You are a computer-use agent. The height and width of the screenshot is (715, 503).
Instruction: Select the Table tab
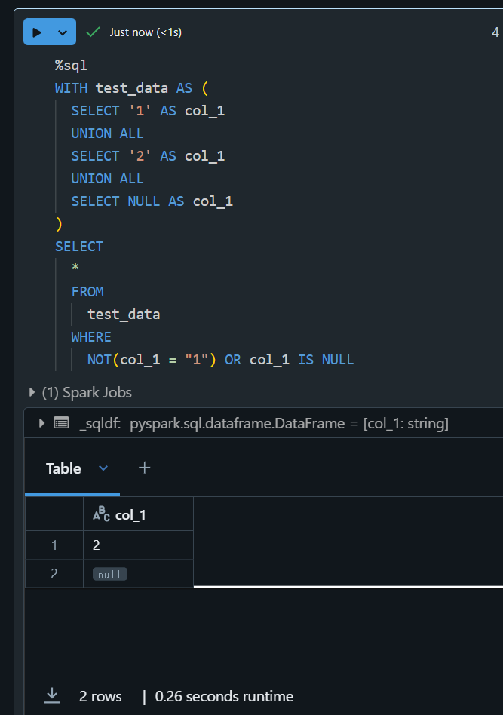pos(63,468)
